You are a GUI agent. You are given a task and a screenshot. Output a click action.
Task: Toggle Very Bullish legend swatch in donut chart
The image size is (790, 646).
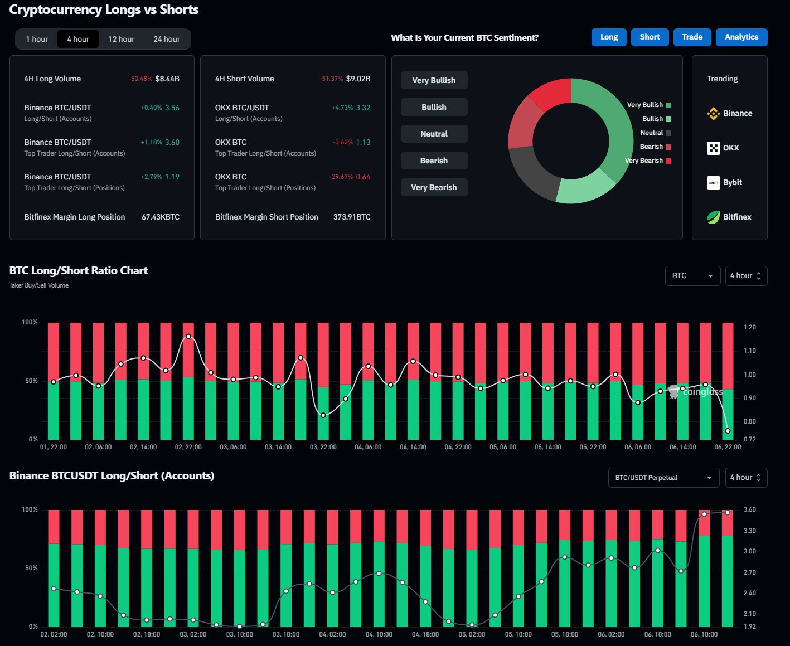668,105
